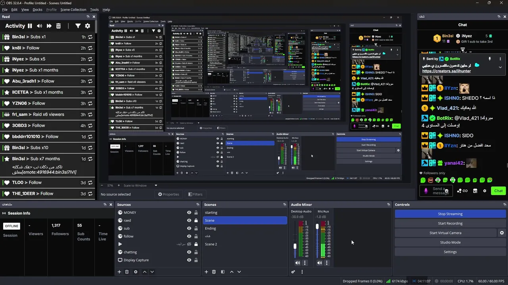Open shop icon in chat toolbar
This screenshot has height=285, width=508.
(475, 191)
